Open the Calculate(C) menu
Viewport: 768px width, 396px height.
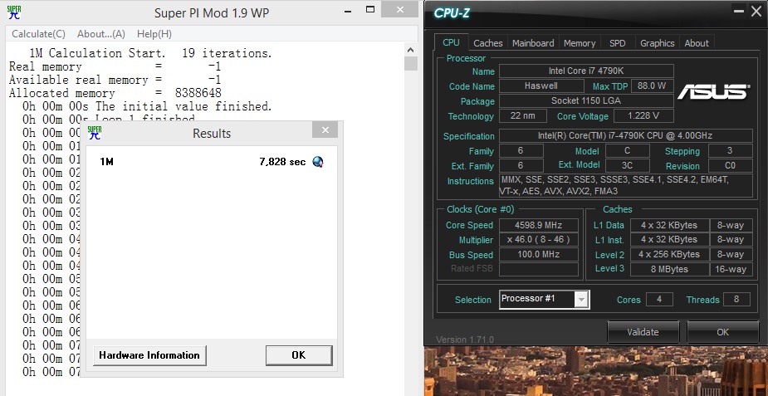click(x=38, y=34)
